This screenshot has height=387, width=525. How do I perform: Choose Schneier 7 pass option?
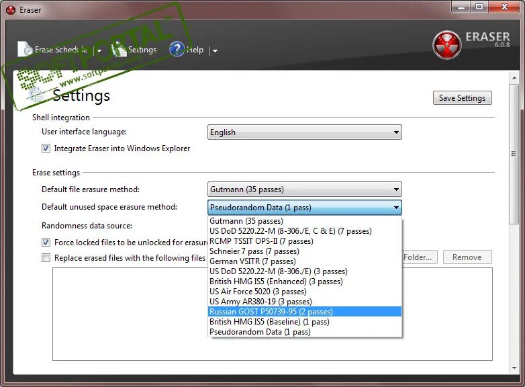tap(305, 251)
